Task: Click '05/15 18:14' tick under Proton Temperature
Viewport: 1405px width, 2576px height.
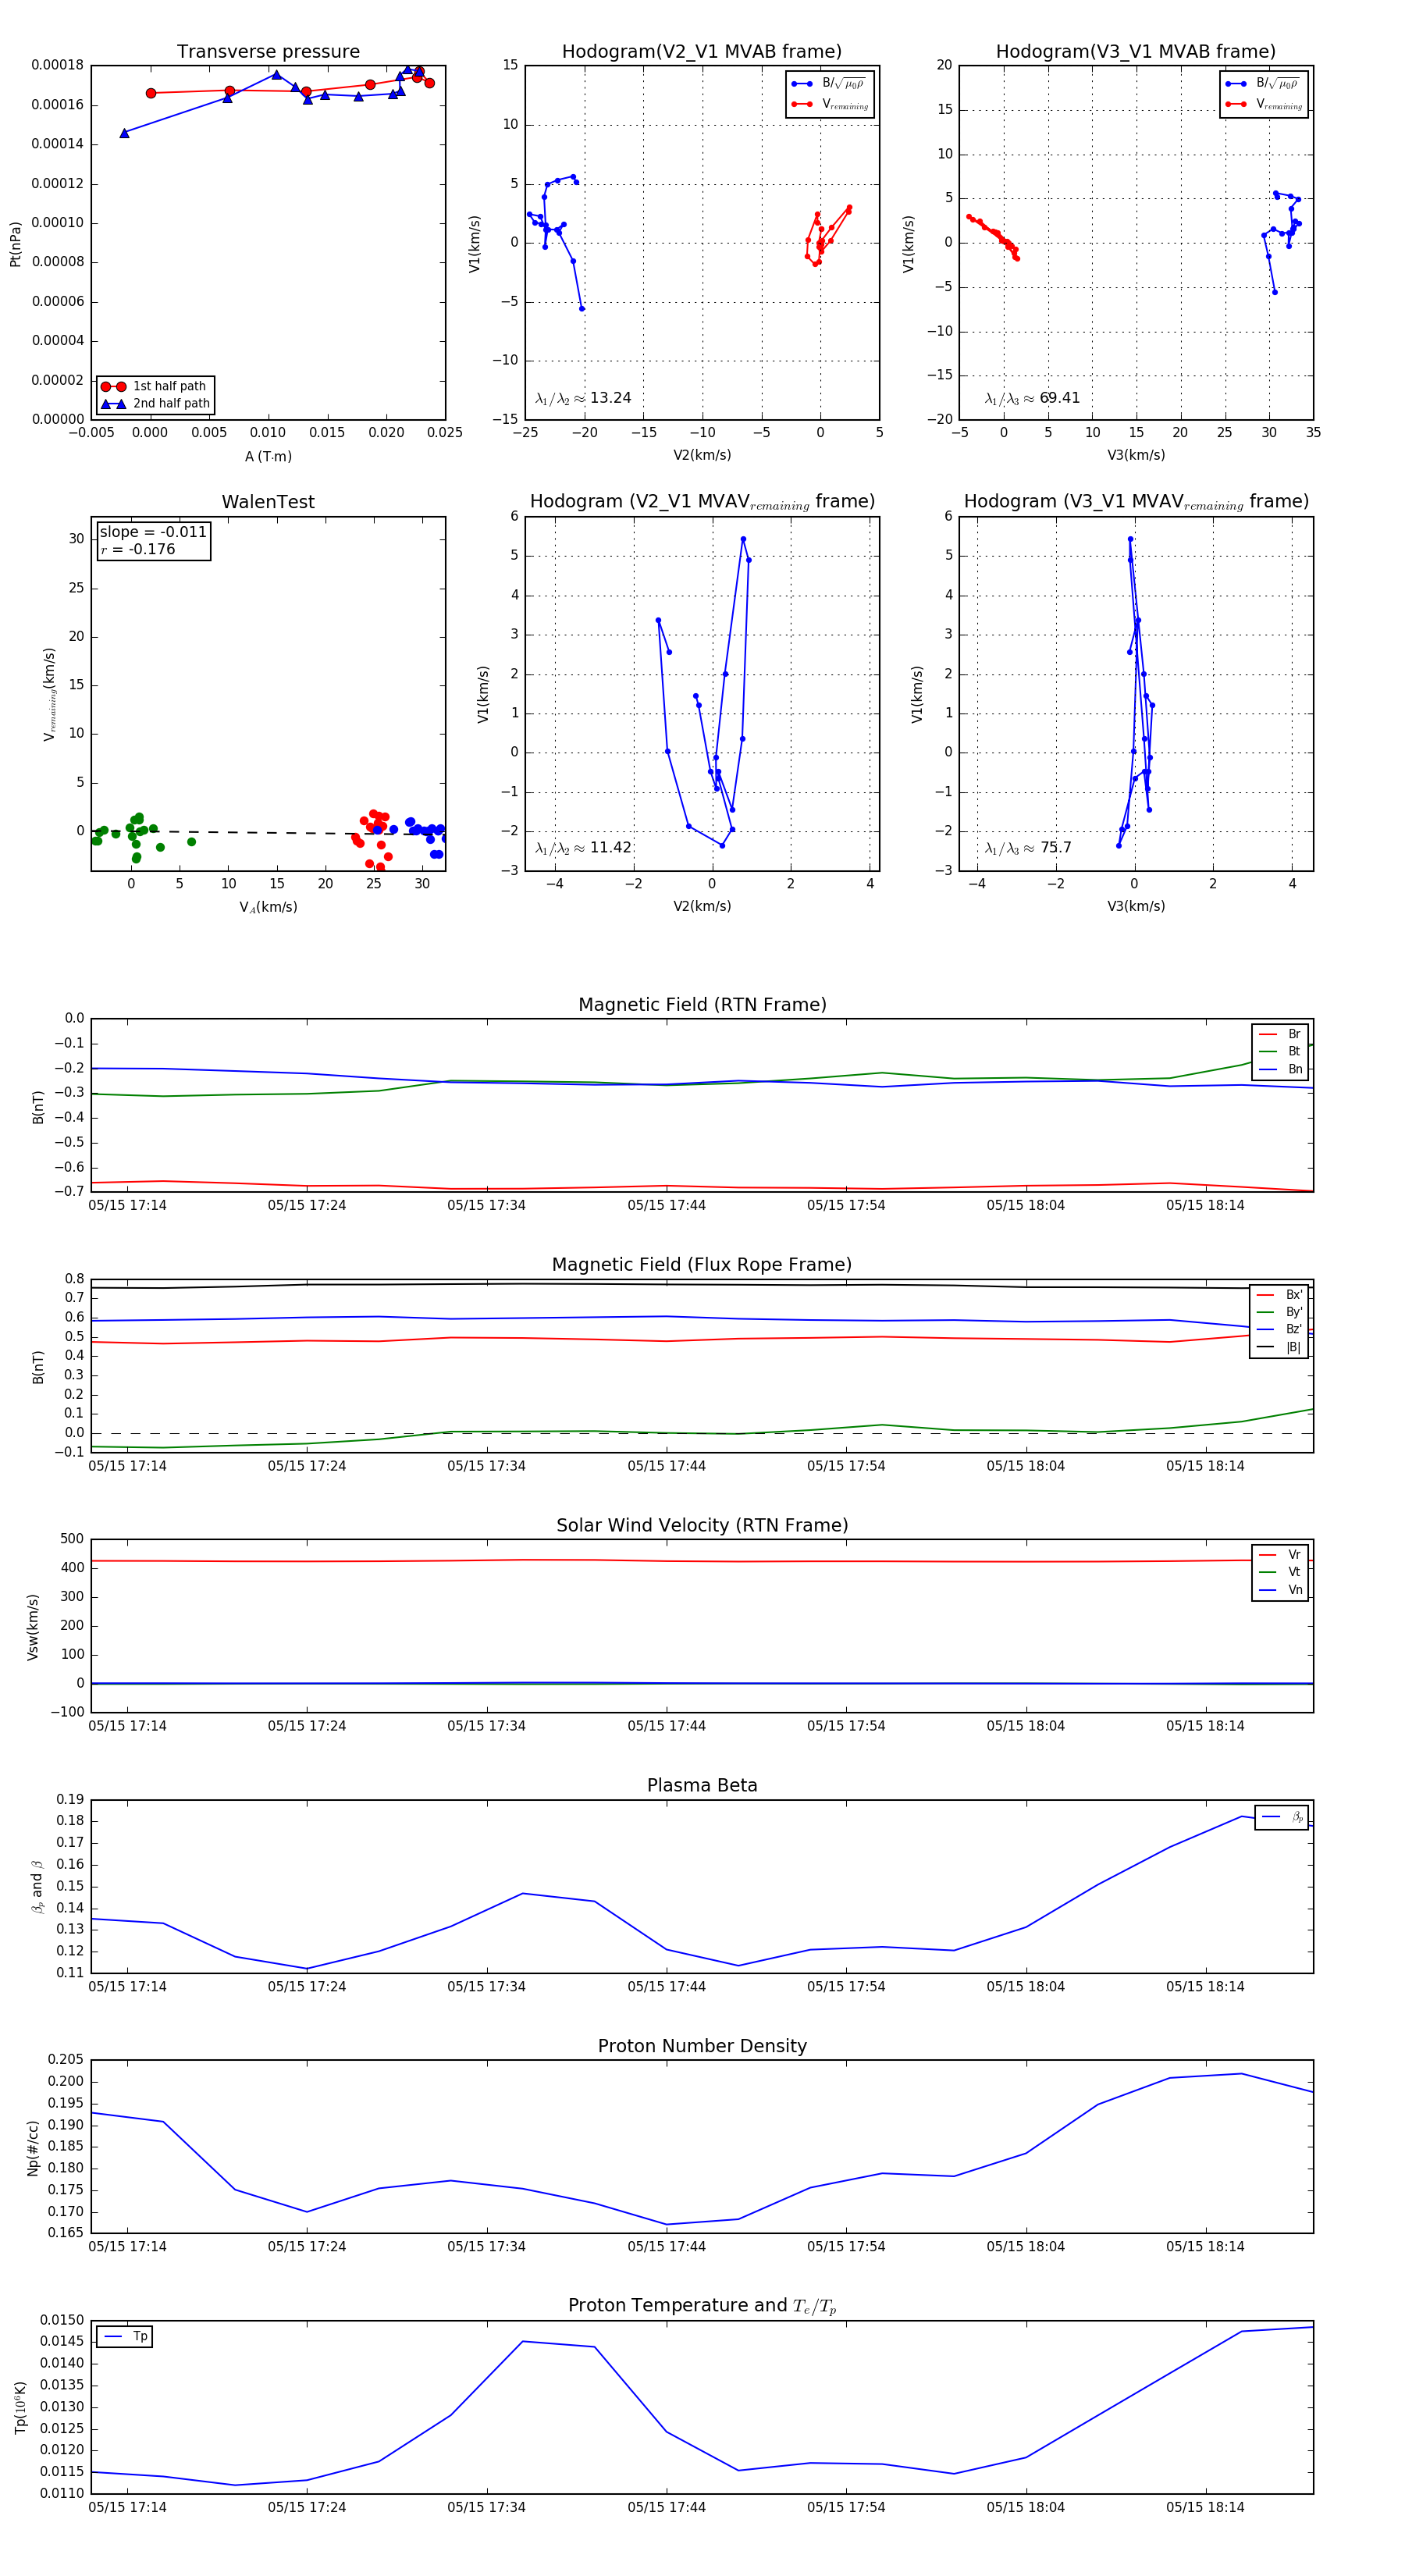Action: 1205,2507
